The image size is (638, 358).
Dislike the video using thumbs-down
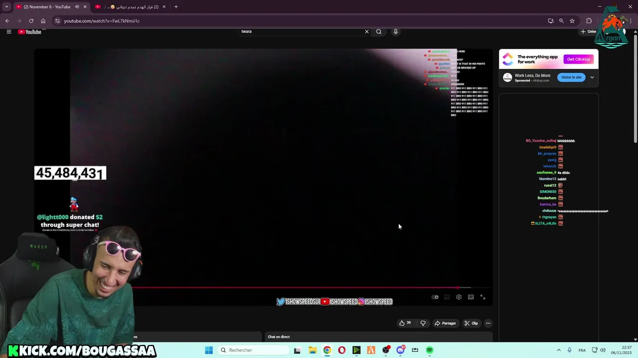click(x=423, y=323)
